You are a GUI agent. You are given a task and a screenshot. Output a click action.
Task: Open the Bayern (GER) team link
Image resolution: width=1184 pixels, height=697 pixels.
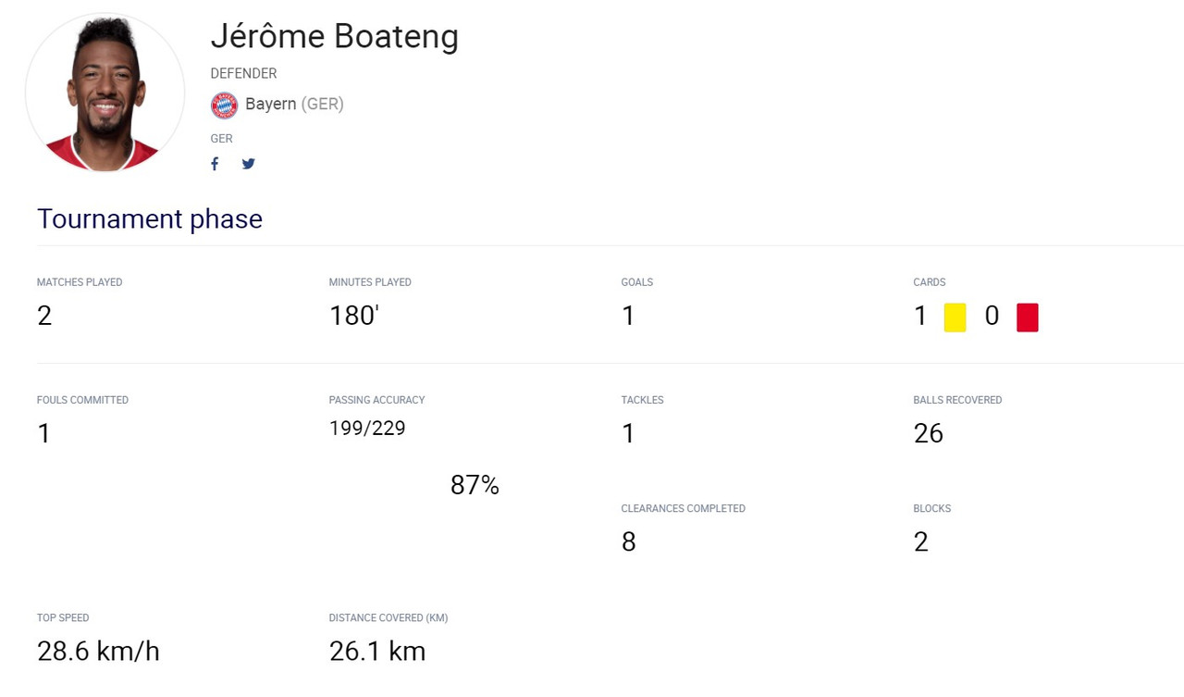coord(294,104)
